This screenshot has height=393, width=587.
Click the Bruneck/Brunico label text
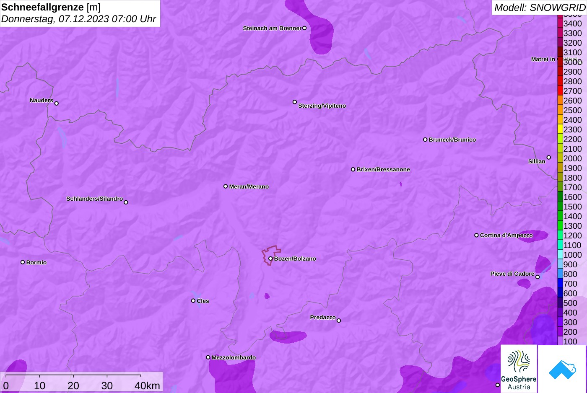pyautogui.click(x=452, y=140)
